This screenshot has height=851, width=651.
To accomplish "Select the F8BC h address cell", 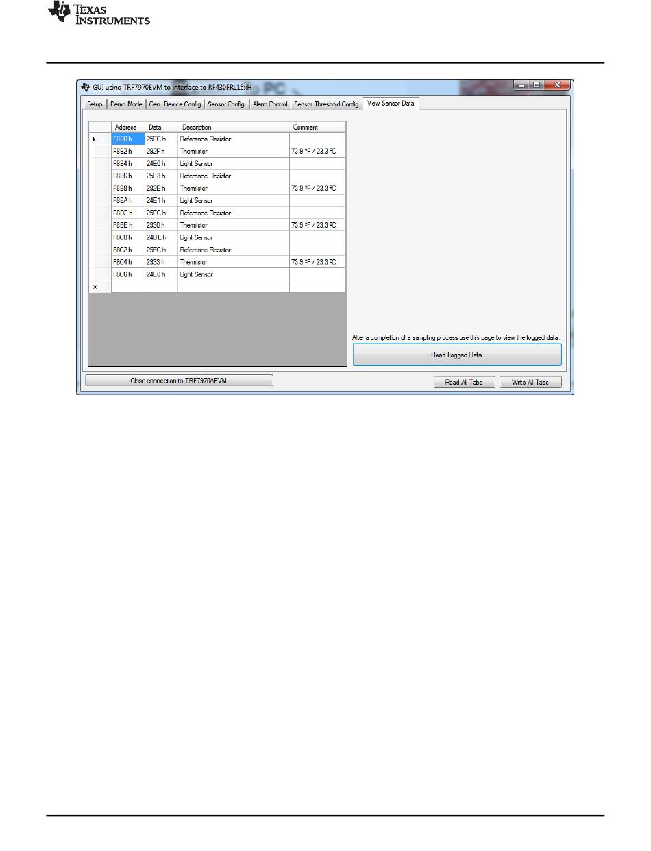I will 128,213.
